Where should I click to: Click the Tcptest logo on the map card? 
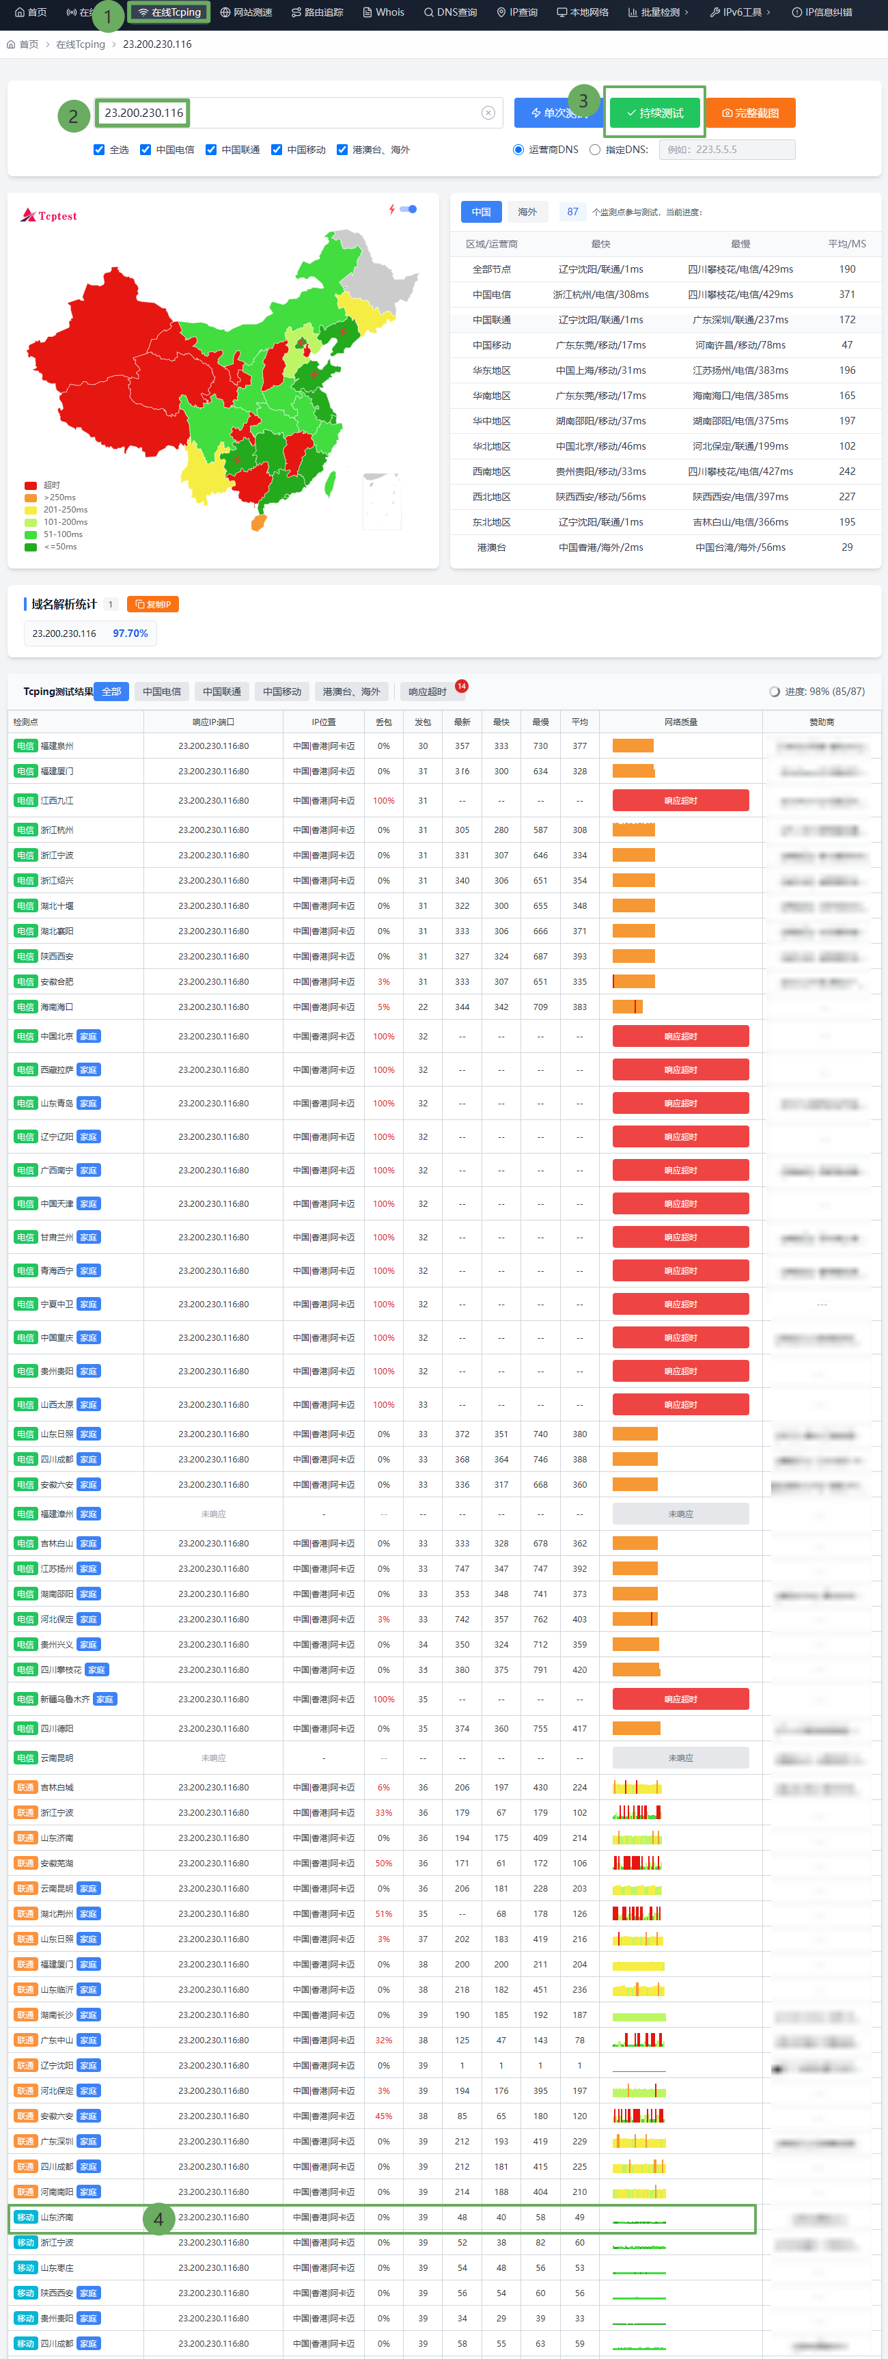click(x=49, y=216)
